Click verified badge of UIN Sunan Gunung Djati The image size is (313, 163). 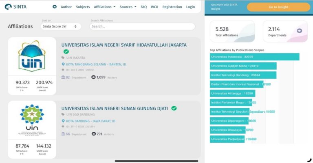pyautogui.click(x=174, y=108)
